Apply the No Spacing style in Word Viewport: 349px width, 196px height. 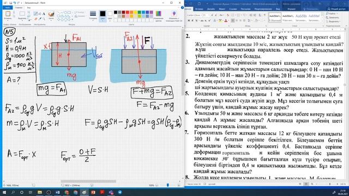coord(288,17)
